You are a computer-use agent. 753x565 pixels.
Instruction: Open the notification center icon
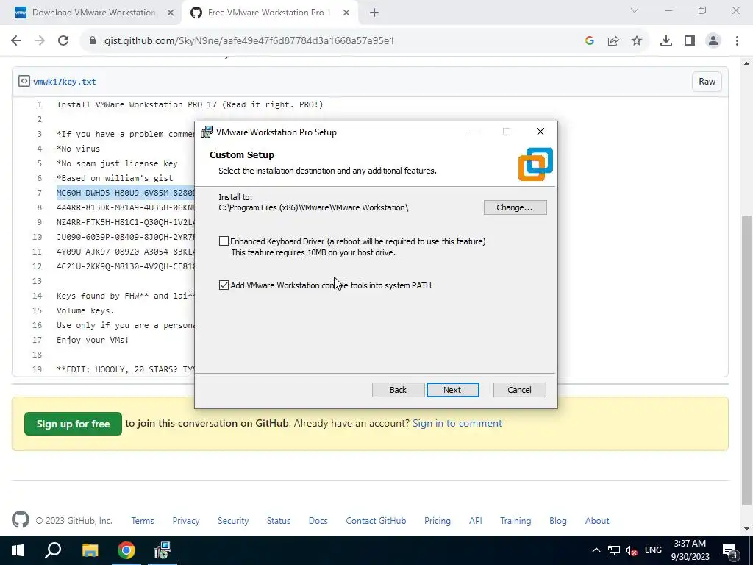click(730, 551)
